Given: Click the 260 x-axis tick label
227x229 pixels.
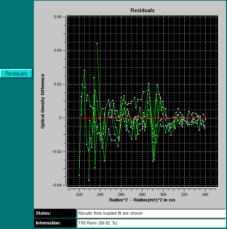Looking at the screenshot, I should pyautogui.click(x=121, y=194).
